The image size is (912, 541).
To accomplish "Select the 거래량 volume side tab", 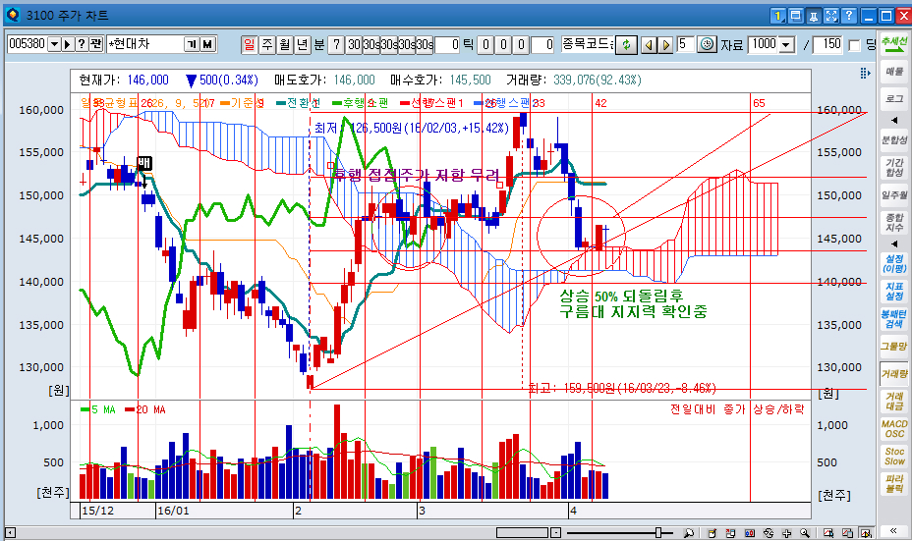I will click(x=894, y=373).
